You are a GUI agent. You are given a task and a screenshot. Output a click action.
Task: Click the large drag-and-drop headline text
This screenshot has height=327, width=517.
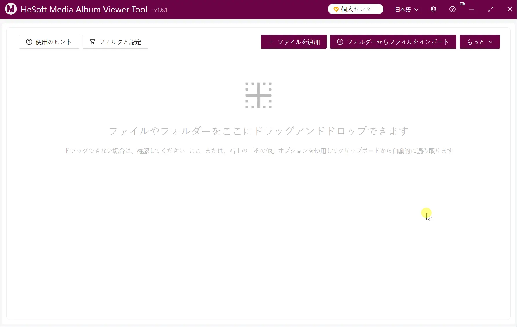click(258, 131)
